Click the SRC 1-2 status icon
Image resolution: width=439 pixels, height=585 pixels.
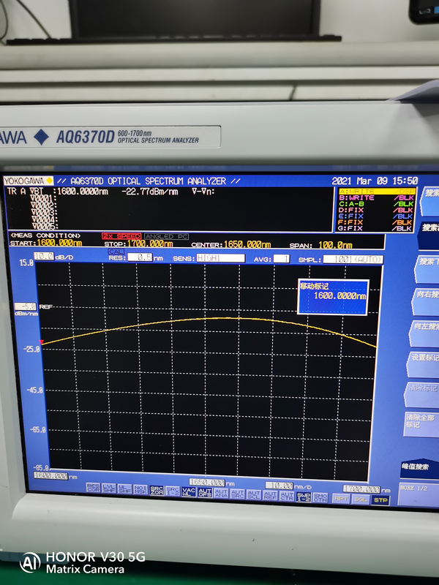173,491
